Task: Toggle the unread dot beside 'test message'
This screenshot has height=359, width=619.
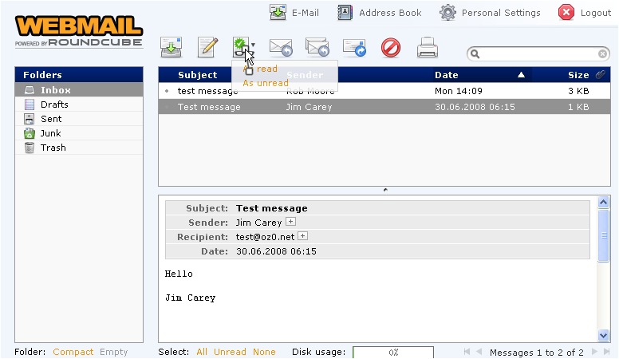Action: pyautogui.click(x=167, y=92)
